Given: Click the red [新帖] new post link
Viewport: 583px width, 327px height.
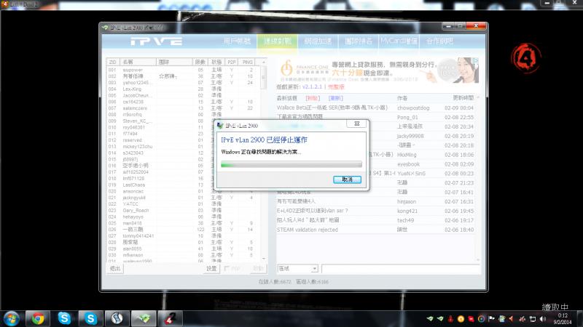Looking at the screenshot, I should (313, 98).
